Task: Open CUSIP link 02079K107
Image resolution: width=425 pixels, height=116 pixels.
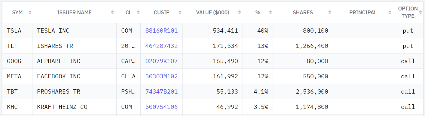Action: (161, 61)
